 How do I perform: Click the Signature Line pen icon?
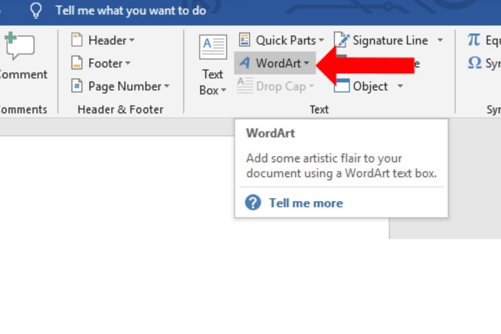tap(341, 39)
